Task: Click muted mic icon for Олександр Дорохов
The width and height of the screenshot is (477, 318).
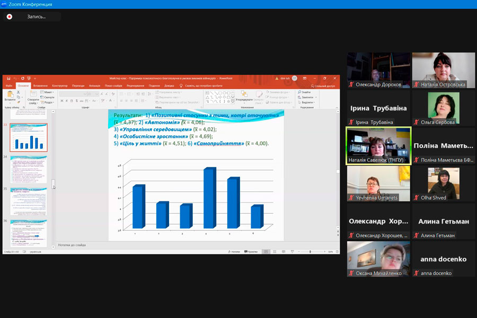Action: coord(351,84)
